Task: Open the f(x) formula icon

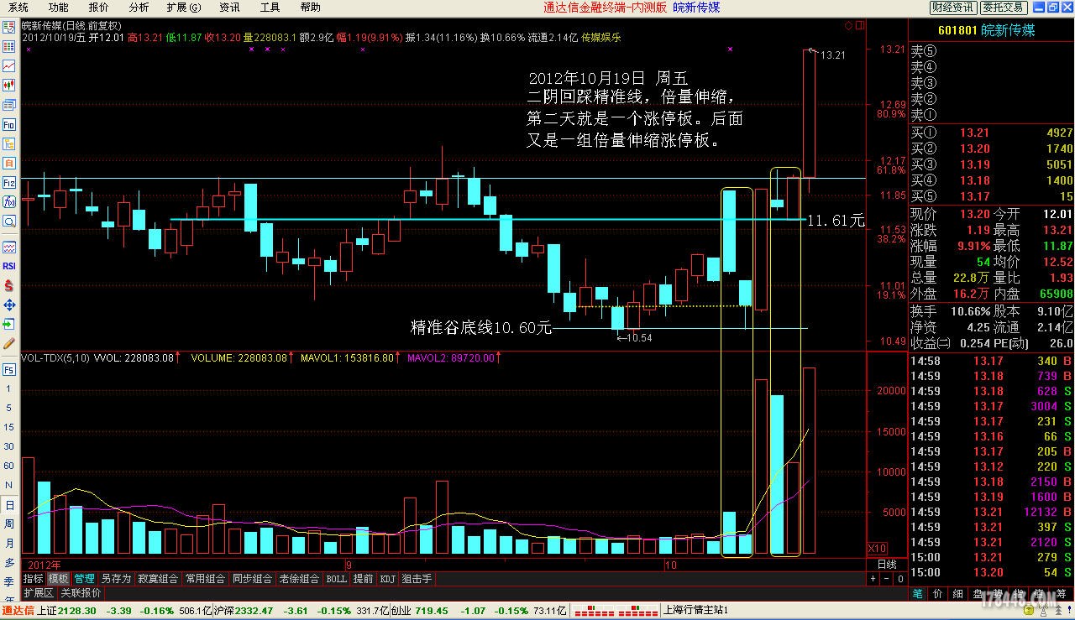Action: (9, 201)
